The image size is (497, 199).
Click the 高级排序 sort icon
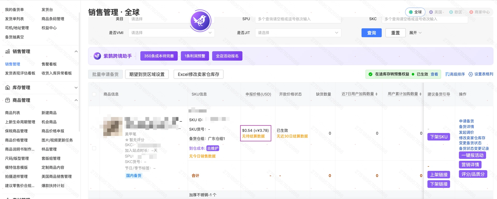447,74
